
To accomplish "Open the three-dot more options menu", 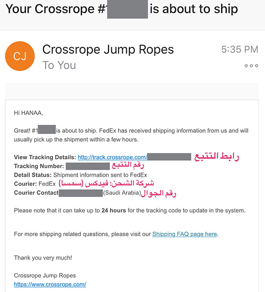I will 251,65.
